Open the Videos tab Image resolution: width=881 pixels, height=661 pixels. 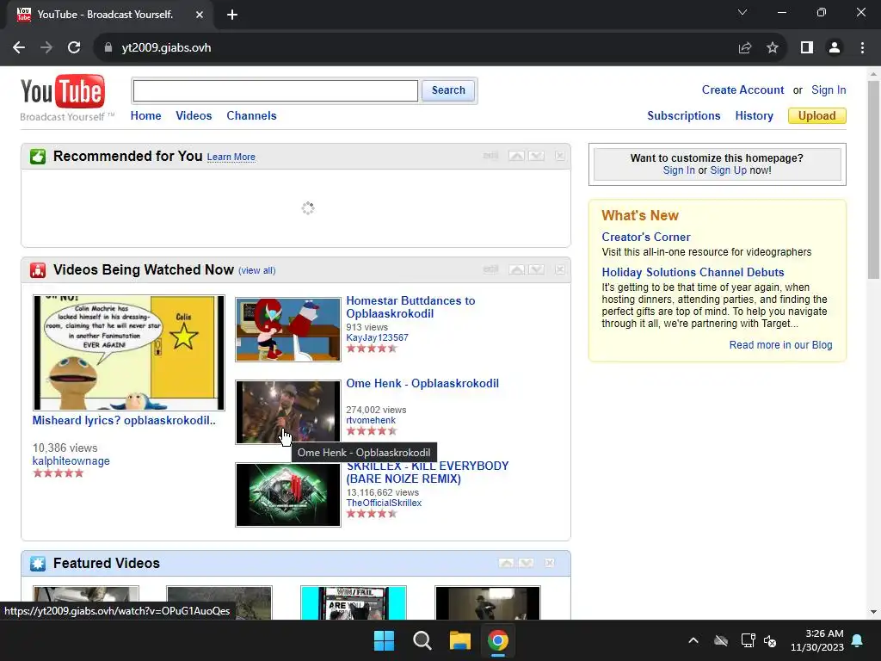click(194, 116)
